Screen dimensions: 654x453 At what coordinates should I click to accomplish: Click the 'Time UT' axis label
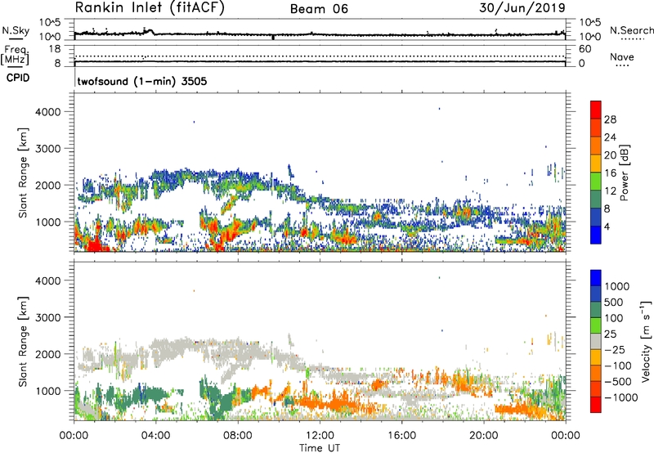pyautogui.click(x=320, y=447)
